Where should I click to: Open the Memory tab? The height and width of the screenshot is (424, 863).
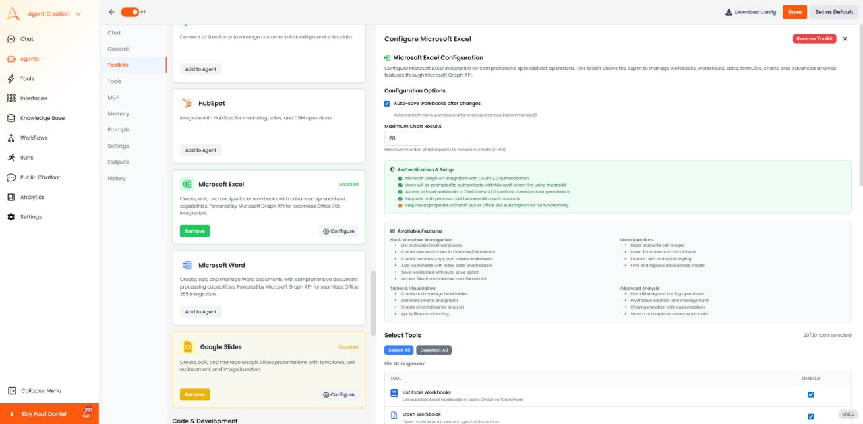click(x=118, y=113)
